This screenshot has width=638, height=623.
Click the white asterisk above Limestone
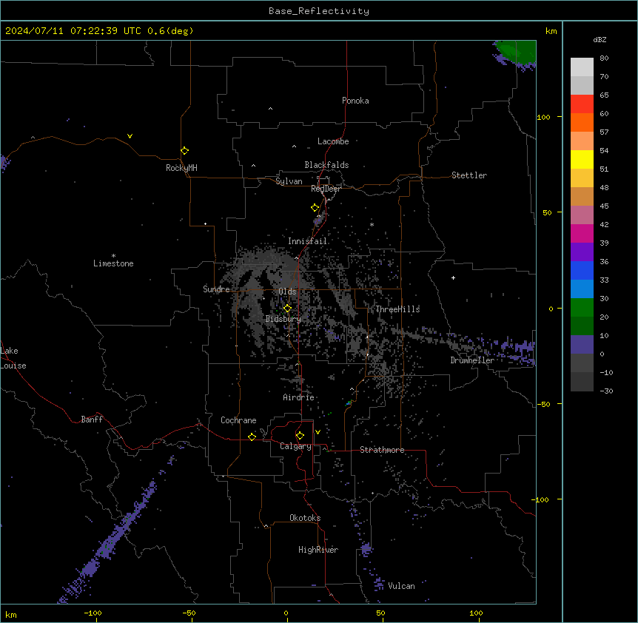pyautogui.click(x=113, y=256)
